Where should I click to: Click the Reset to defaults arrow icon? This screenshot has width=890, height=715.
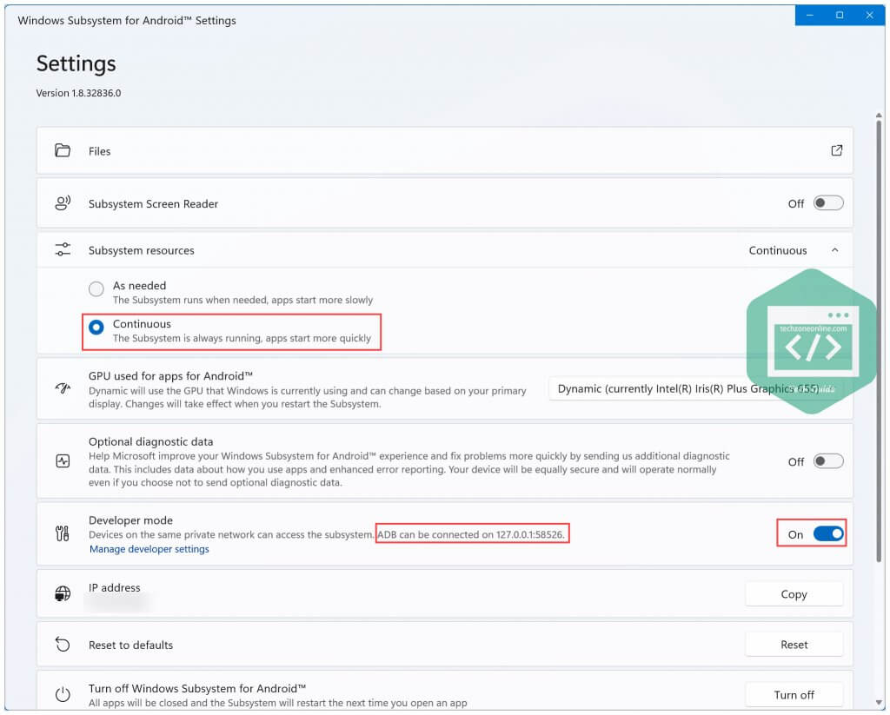tap(62, 644)
